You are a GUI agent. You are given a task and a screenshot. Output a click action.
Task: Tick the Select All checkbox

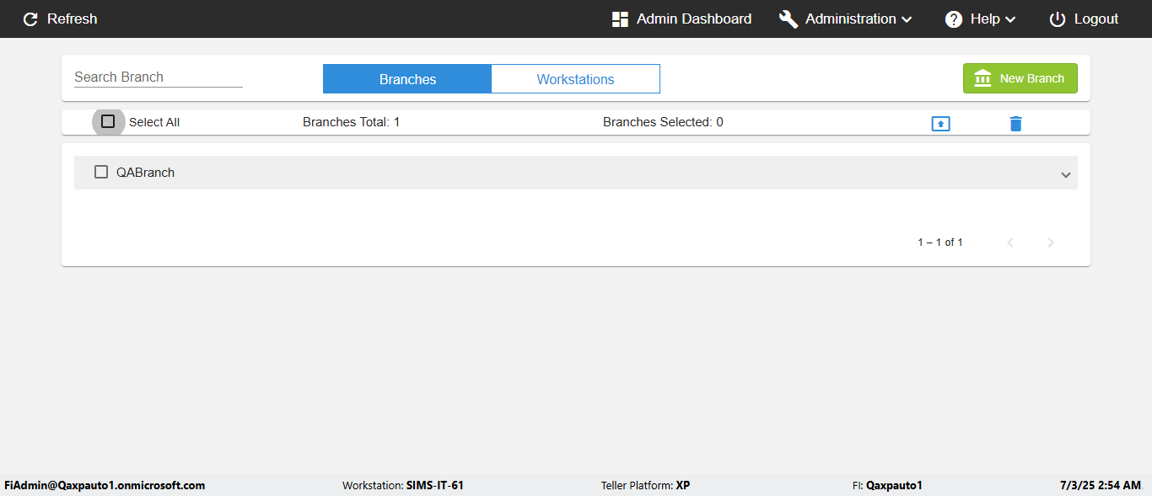point(108,121)
